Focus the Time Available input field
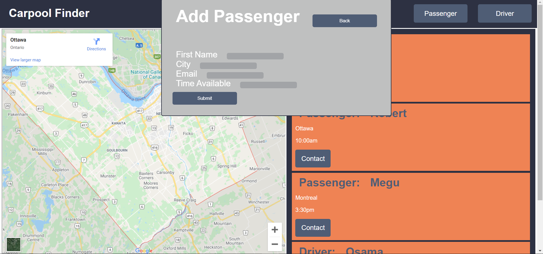 point(268,85)
